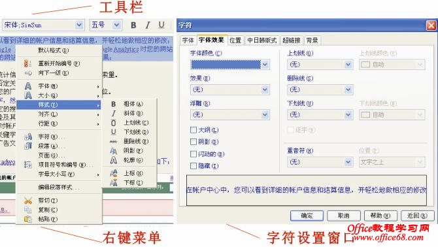The image size is (438, 247).
Task: Click the 粘贴 clipboard icon
Action: 28,219
